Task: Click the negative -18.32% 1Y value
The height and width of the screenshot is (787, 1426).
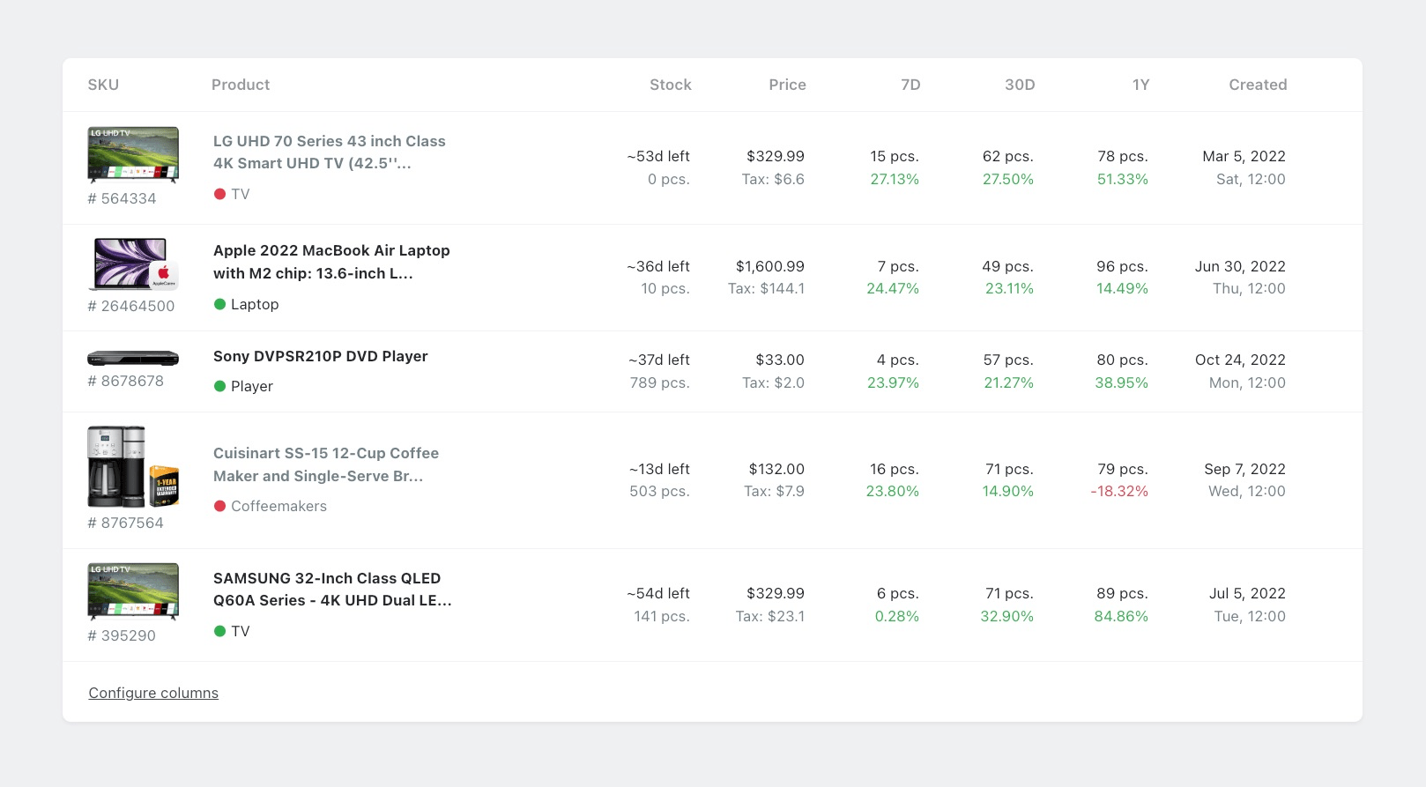Action: tap(1119, 491)
